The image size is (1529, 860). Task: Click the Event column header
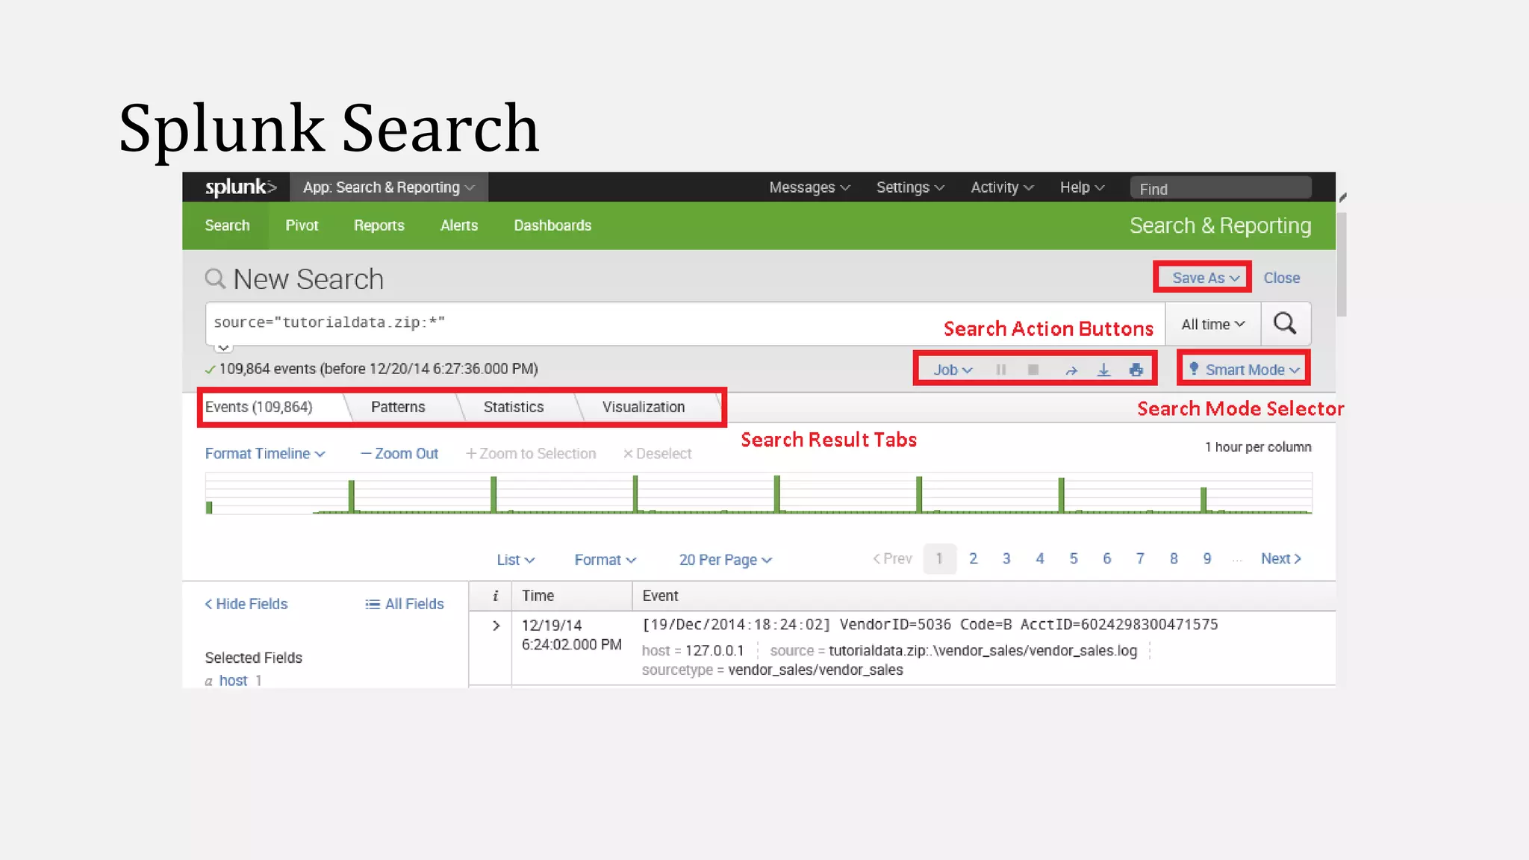(x=660, y=596)
